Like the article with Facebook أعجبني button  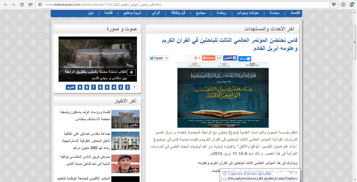pos(230,58)
